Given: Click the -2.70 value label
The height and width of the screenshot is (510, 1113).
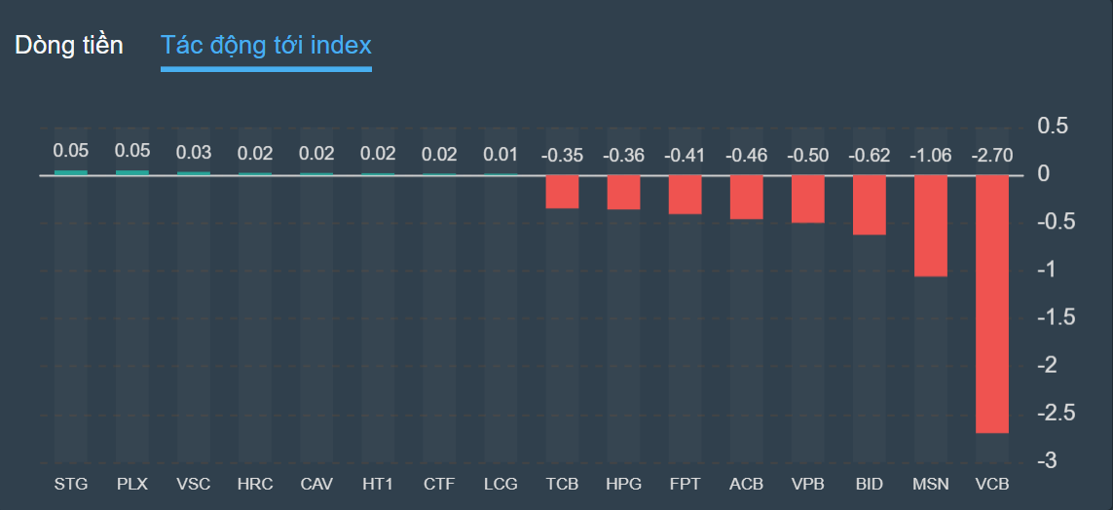Looking at the screenshot, I should click(991, 154).
